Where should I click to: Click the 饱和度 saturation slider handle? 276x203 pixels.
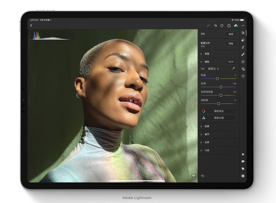point(219,104)
